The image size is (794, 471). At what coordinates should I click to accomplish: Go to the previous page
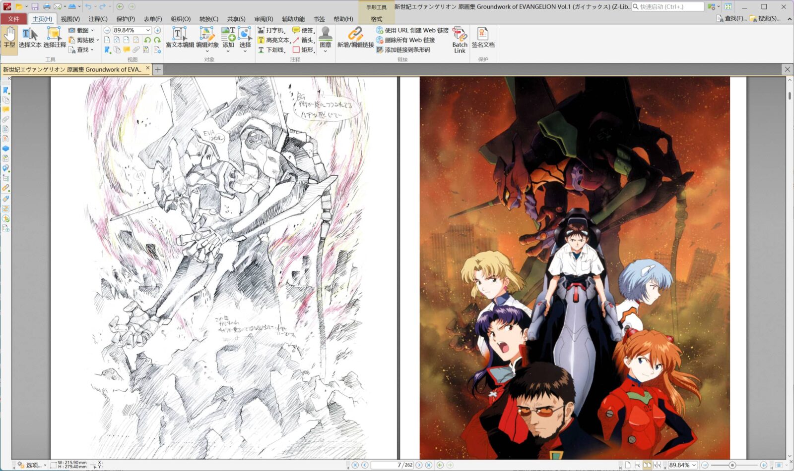click(x=365, y=465)
